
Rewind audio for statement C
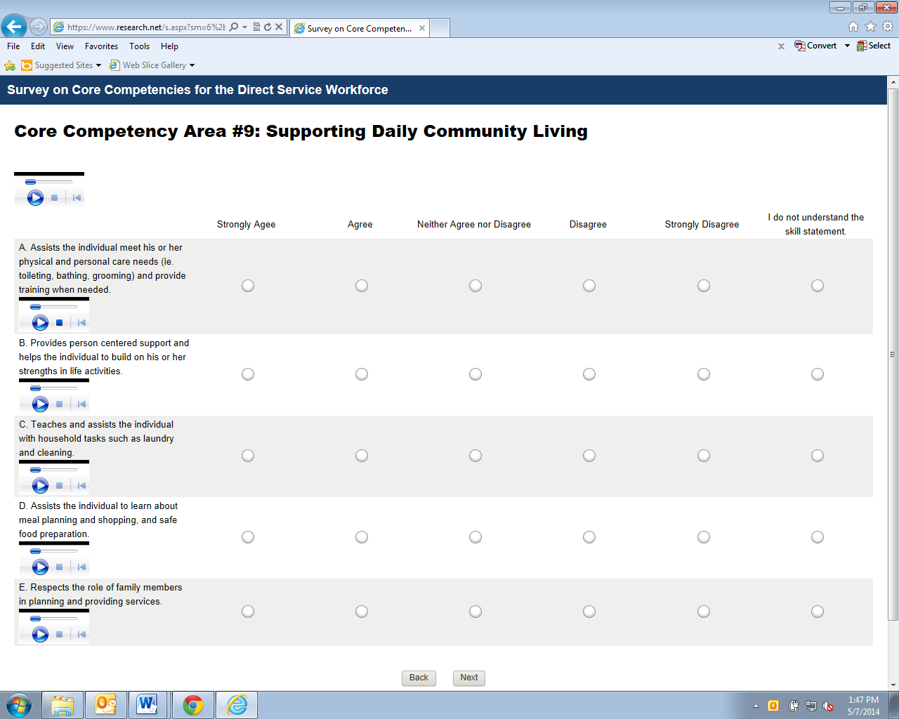pyautogui.click(x=81, y=486)
